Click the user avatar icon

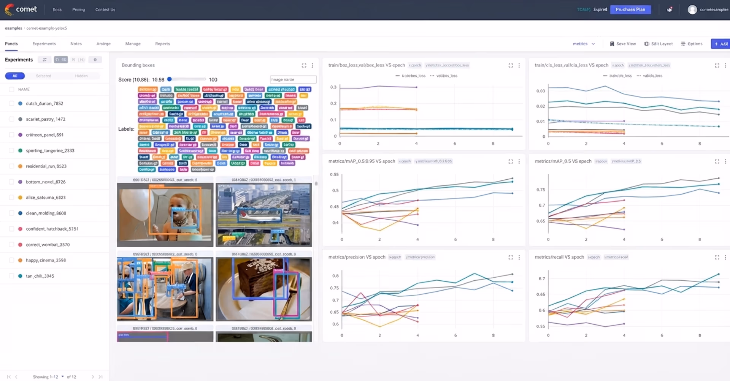[692, 9]
